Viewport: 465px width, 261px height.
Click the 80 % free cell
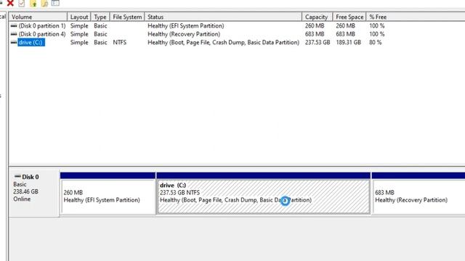(x=376, y=42)
